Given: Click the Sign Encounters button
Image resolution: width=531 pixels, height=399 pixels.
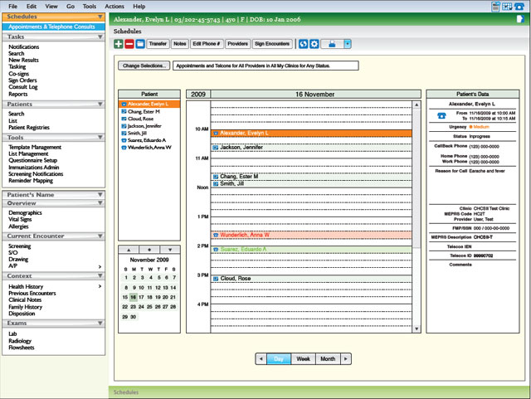Looking at the screenshot, I should click(272, 44).
